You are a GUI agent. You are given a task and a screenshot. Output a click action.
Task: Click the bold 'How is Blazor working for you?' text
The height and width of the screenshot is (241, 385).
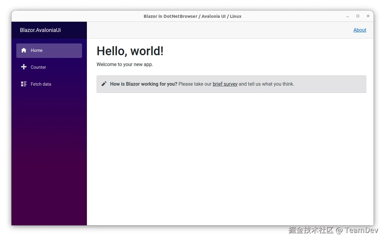pyautogui.click(x=143, y=84)
